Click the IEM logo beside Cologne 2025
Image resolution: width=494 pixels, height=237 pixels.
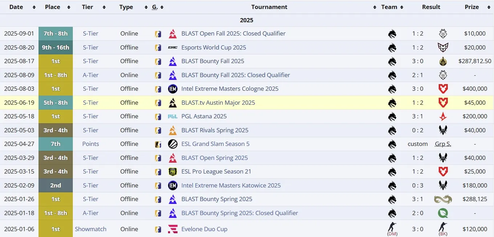tap(173, 89)
